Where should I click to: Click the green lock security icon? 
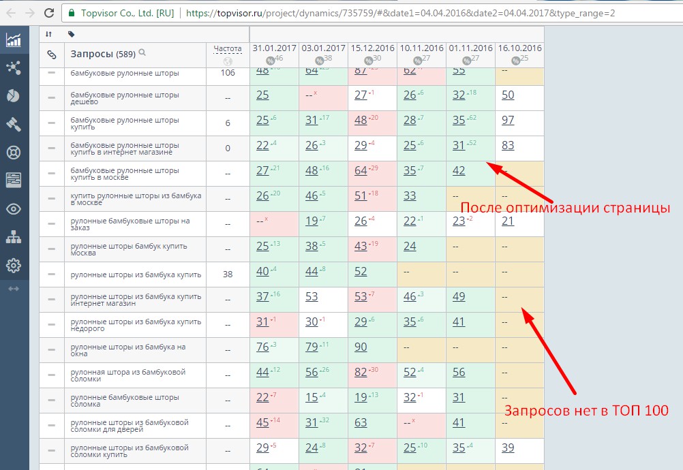[72, 13]
